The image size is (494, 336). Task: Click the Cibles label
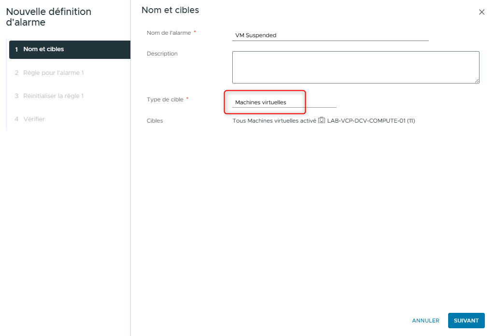[x=155, y=121]
